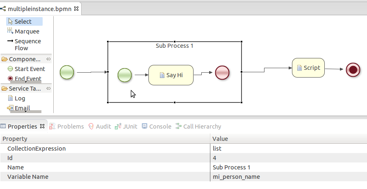
Task: Edit the Variable Name value field
Action: 287,177
